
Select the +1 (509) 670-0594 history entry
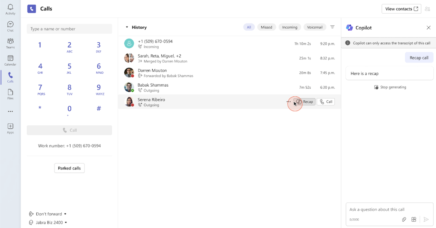229,44
